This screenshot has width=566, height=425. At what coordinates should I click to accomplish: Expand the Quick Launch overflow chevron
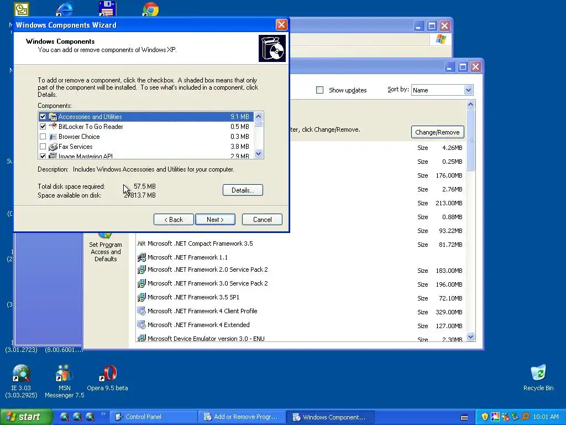click(103, 414)
